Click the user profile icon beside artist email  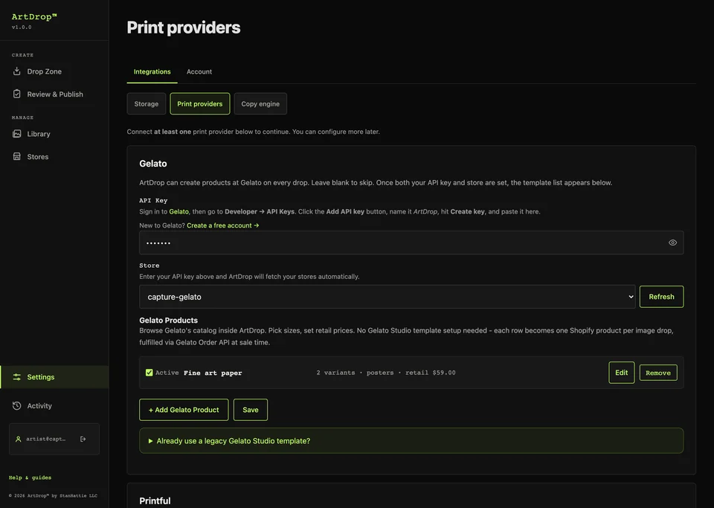[18, 439]
